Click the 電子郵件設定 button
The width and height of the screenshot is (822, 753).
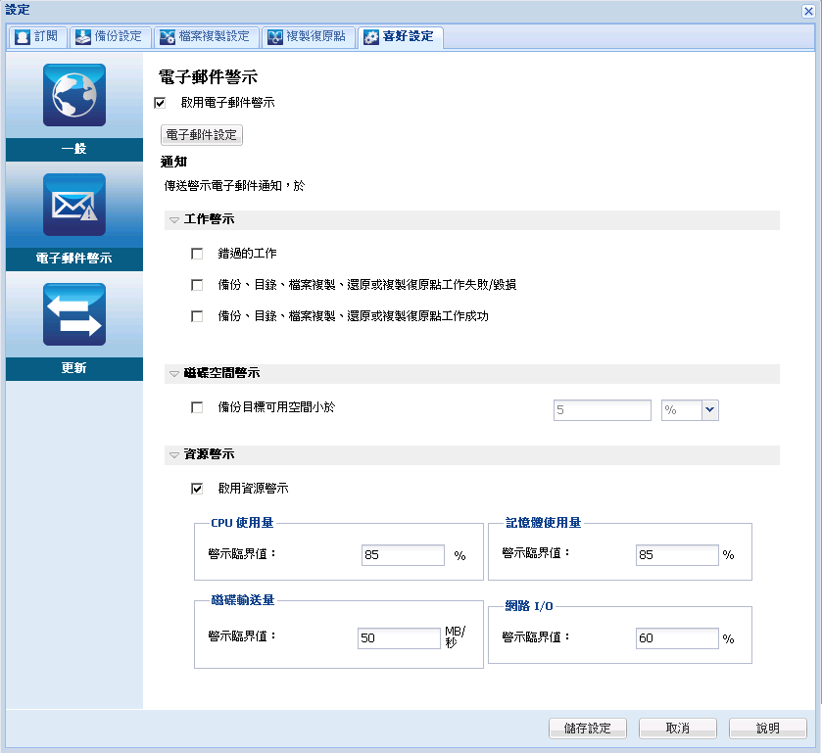(x=201, y=135)
